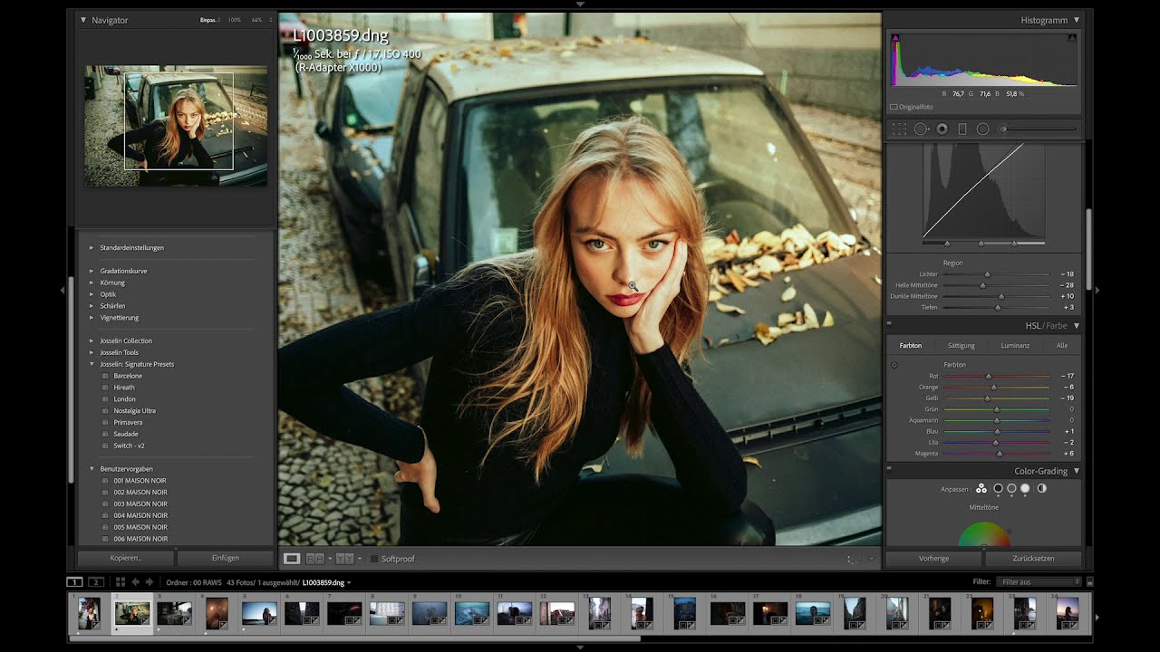Collapse the Benutzervorgaben preset group
Viewport: 1160px width, 652px height.
click(x=92, y=469)
